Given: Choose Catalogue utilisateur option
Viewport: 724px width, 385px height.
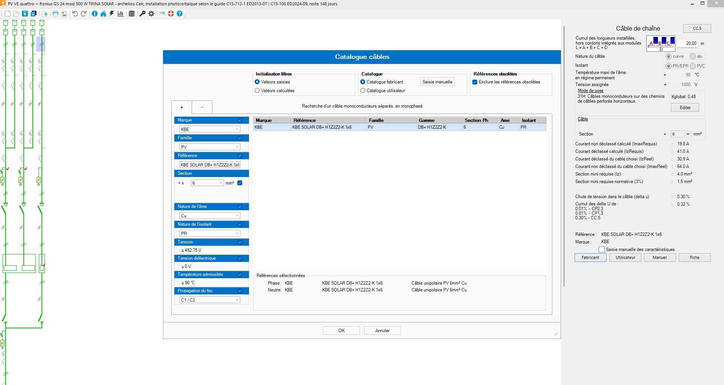Looking at the screenshot, I should (363, 91).
